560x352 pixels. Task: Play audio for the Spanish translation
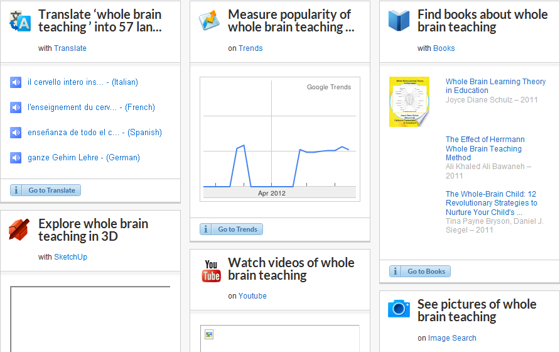click(16, 133)
